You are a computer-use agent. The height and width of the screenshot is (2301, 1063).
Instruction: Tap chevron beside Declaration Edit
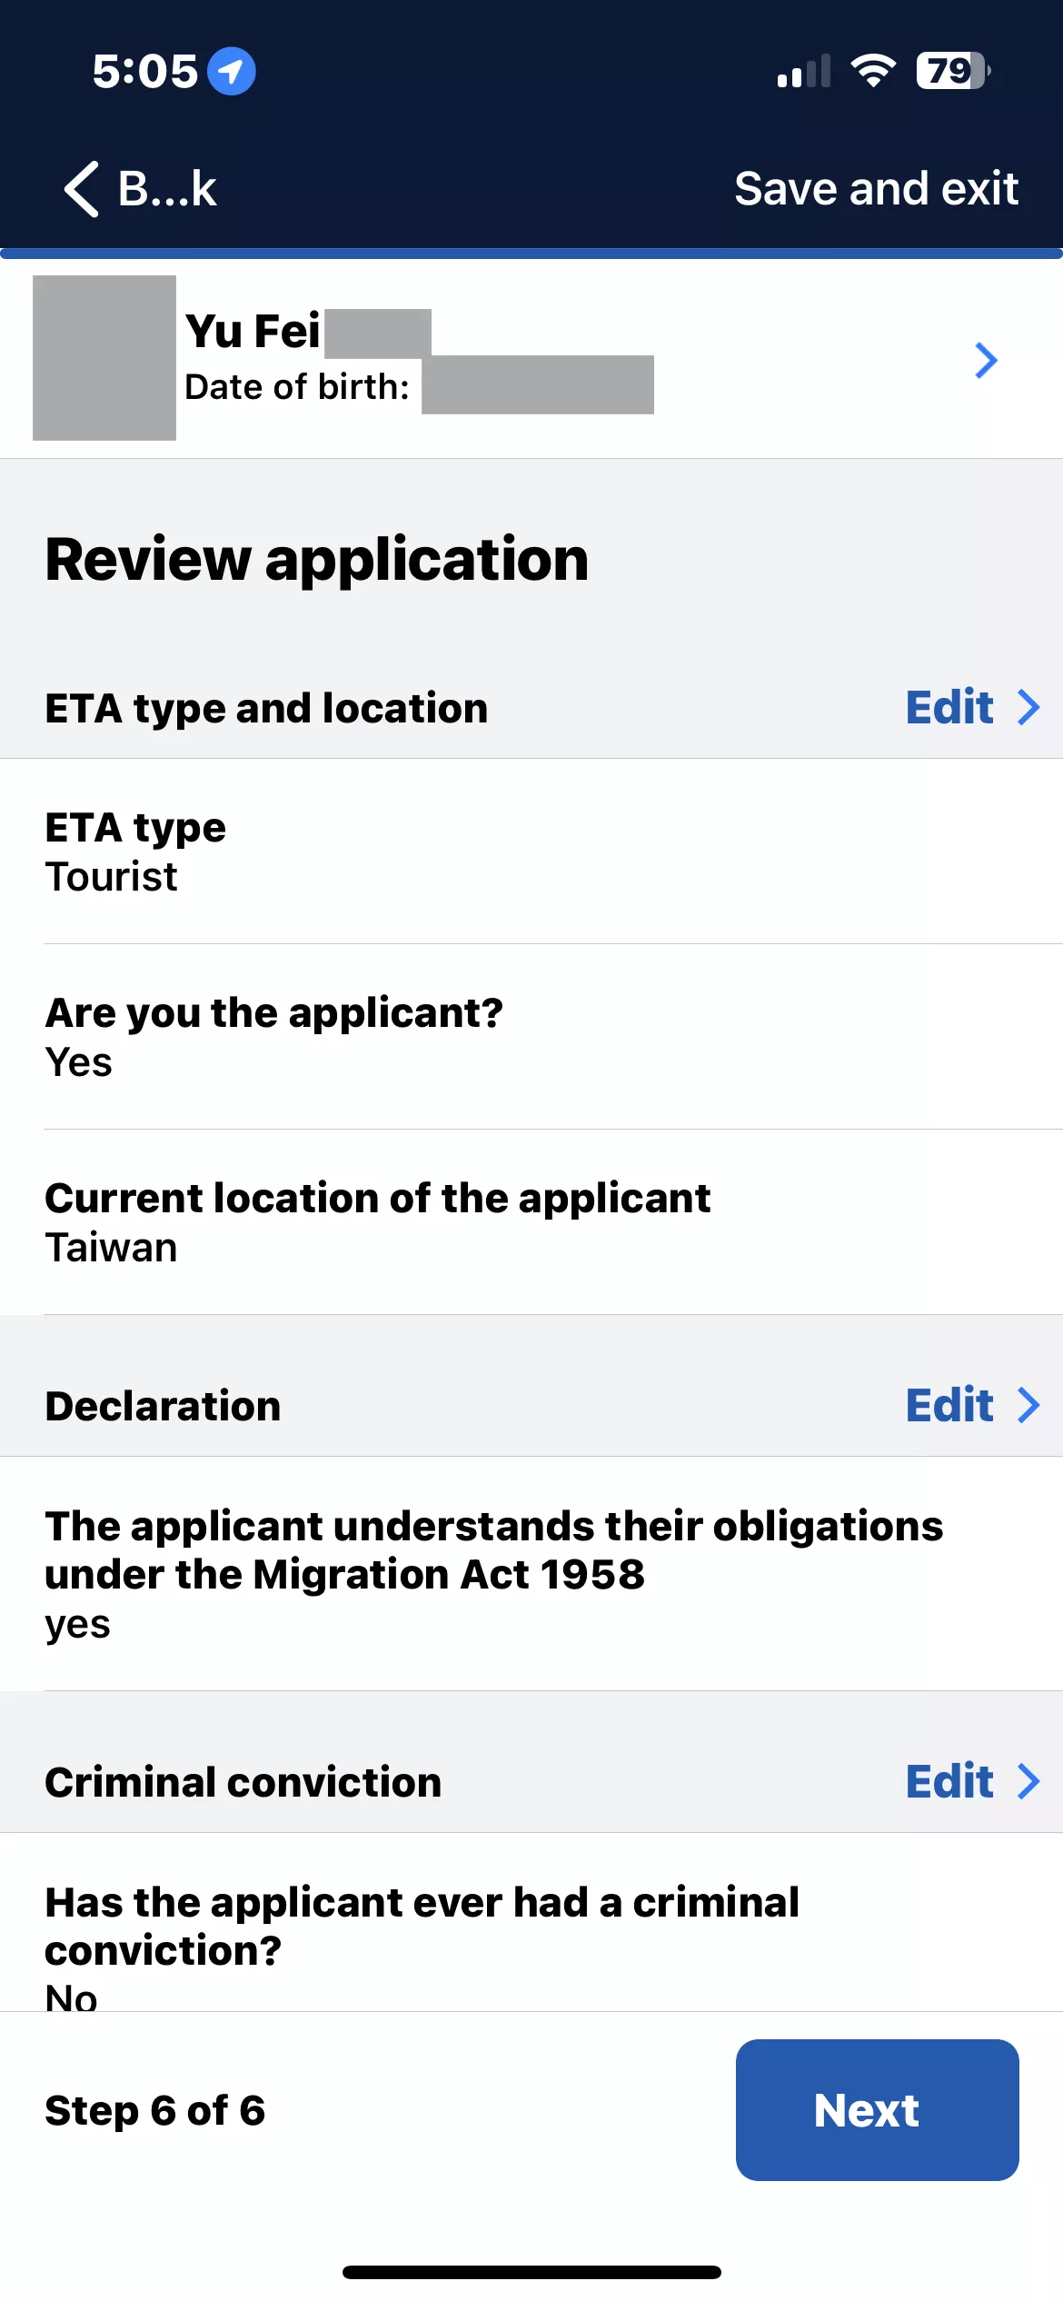(x=1028, y=1405)
